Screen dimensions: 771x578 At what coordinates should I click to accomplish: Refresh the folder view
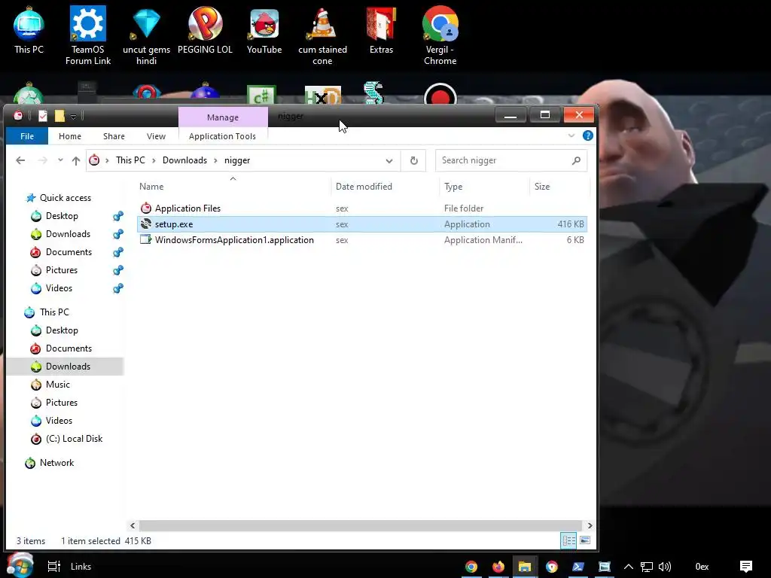[413, 161]
